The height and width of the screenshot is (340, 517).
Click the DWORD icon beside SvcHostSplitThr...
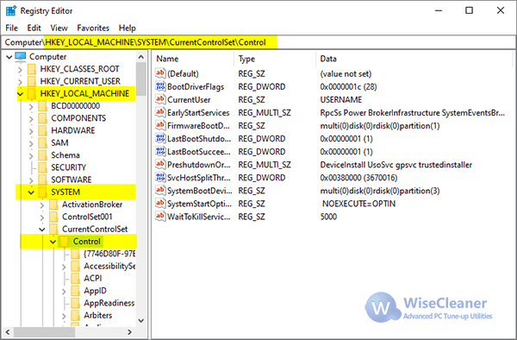[160, 178]
